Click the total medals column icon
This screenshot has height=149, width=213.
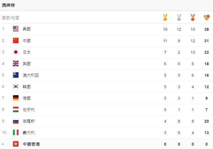point(207,17)
